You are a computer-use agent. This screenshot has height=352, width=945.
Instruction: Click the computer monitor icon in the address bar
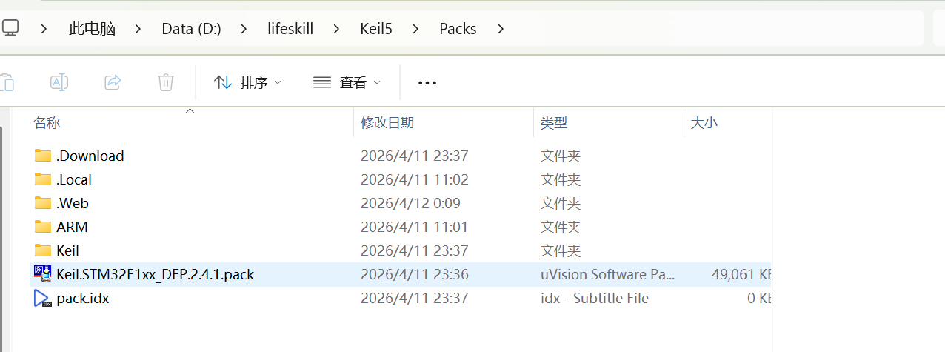tap(10, 28)
